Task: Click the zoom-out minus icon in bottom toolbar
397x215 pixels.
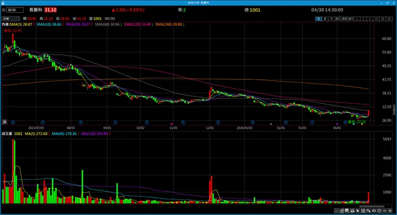Action: coord(385,211)
